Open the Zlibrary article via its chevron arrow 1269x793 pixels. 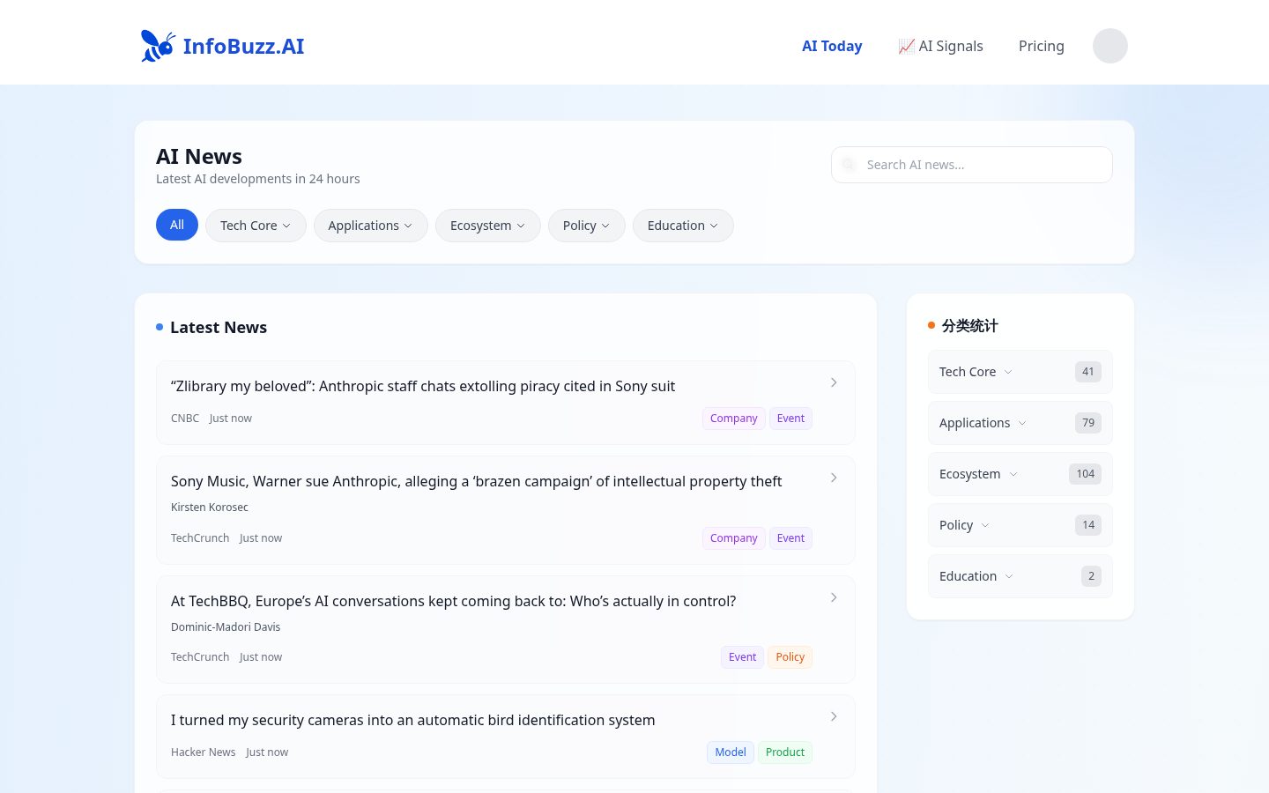[x=834, y=382]
